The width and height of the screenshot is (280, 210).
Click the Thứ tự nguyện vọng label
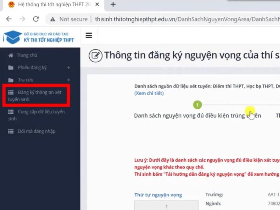tap(158, 195)
